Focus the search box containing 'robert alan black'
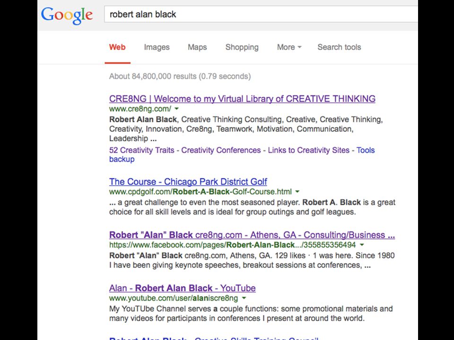Screen dimensions: 454x340 (x=261, y=14)
